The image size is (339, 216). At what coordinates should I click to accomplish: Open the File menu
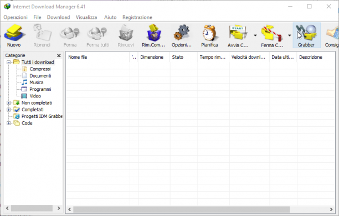coord(37,17)
